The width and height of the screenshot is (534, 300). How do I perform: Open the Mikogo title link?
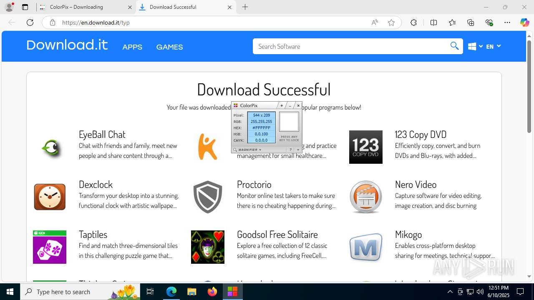pyautogui.click(x=408, y=234)
